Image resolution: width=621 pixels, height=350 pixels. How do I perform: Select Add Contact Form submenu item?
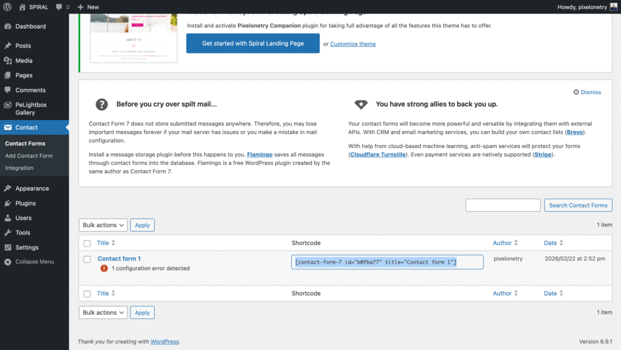(29, 156)
